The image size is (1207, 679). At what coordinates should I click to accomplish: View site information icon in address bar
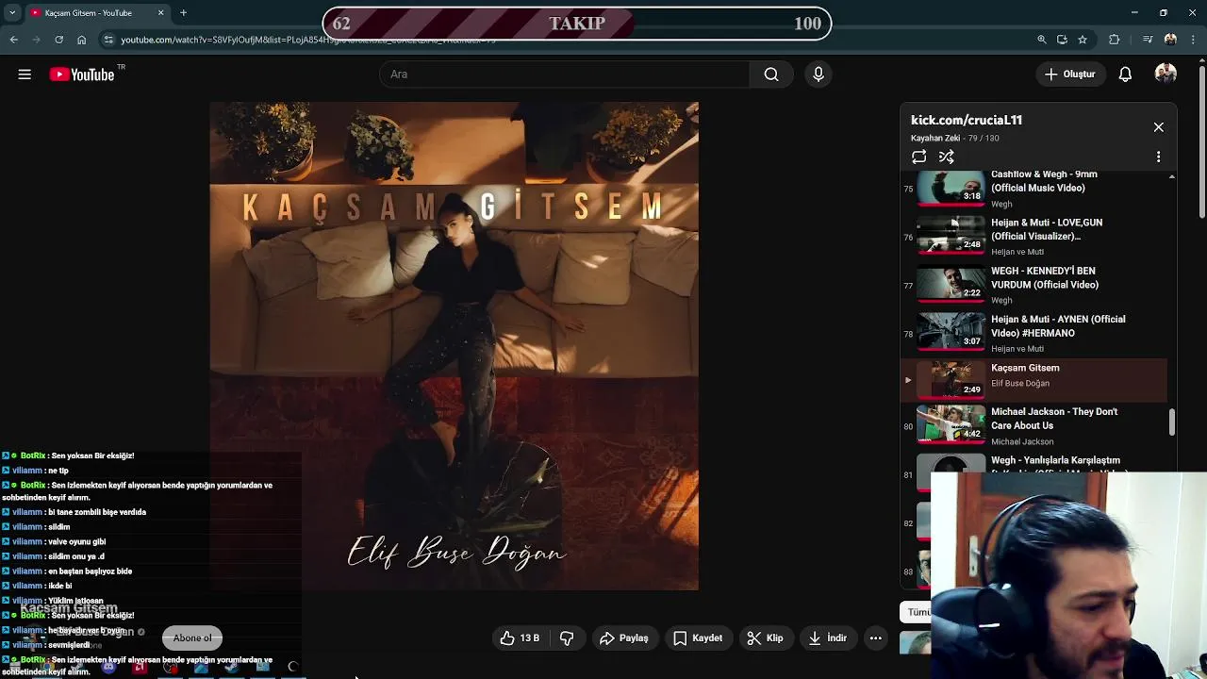[108, 40]
